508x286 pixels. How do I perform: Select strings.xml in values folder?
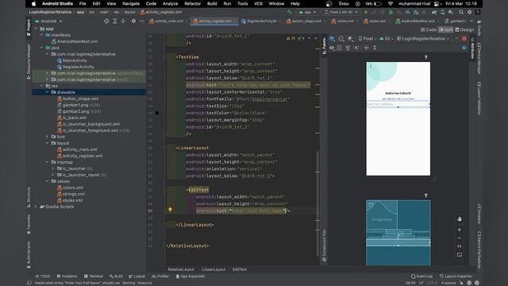click(x=74, y=194)
